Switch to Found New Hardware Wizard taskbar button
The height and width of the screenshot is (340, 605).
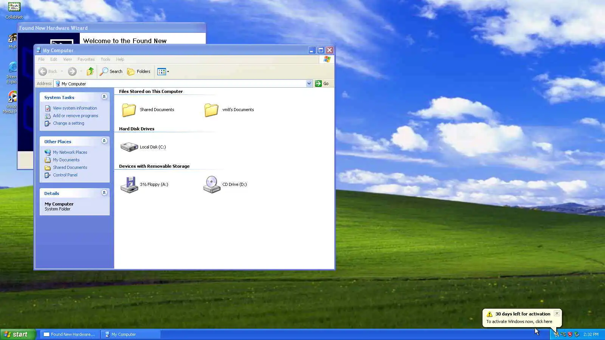(70, 334)
